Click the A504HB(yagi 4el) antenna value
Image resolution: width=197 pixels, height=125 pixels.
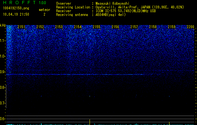coord(111,15)
